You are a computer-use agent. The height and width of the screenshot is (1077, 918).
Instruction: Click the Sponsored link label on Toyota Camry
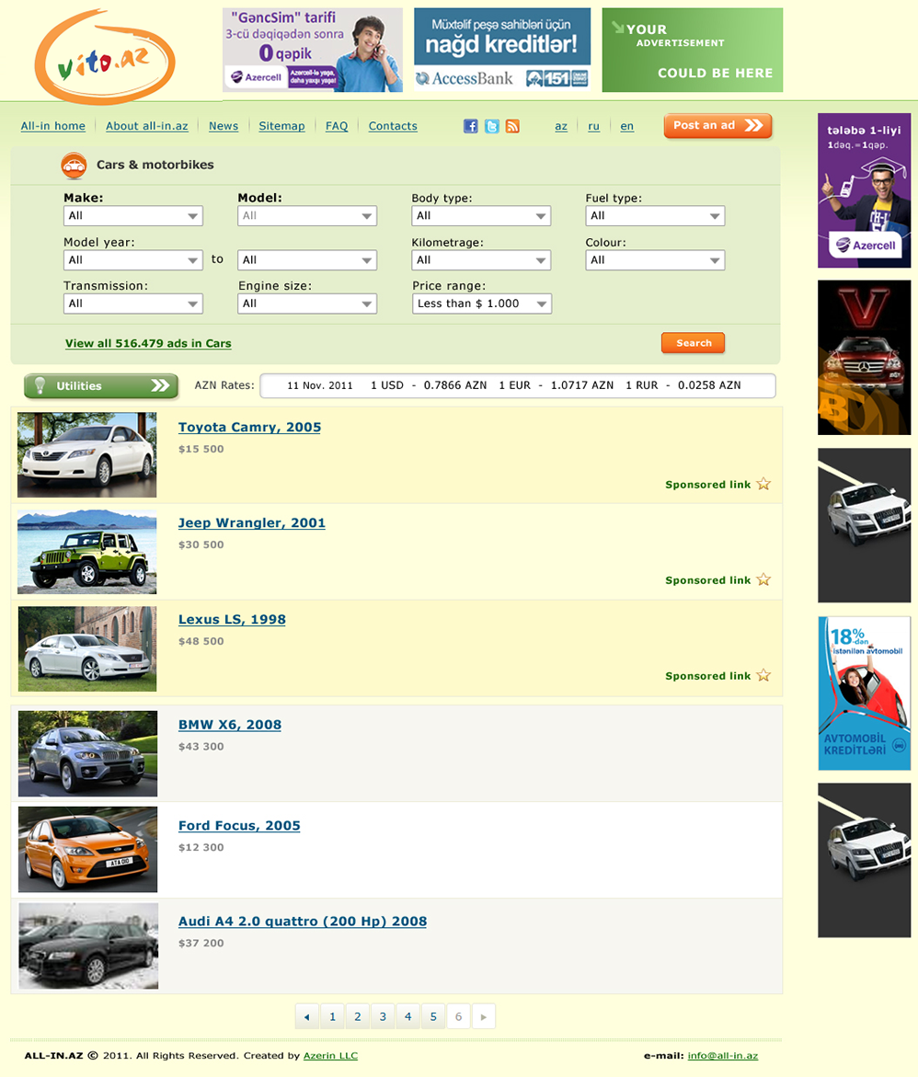coord(707,485)
